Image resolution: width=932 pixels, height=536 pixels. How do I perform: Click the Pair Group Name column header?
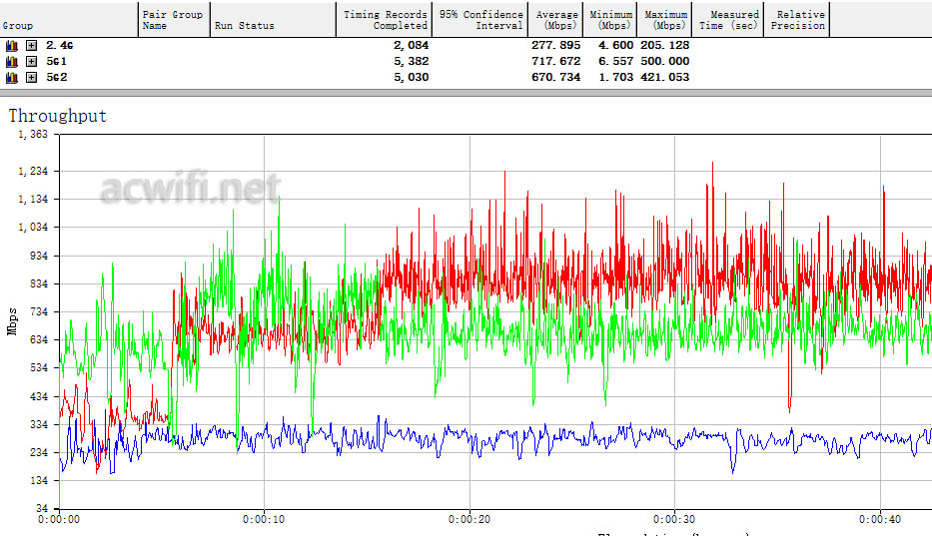[172, 20]
